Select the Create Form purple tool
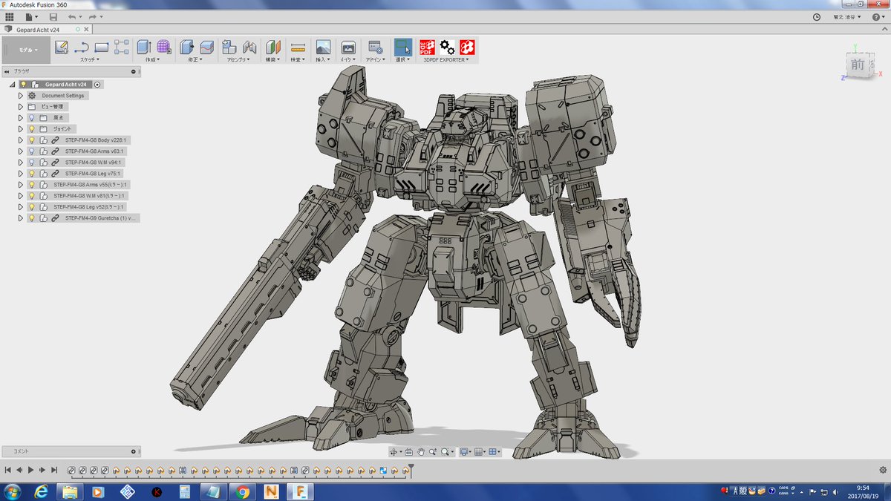Image resolution: width=891 pixels, height=501 pixels. tap(164, 47)
